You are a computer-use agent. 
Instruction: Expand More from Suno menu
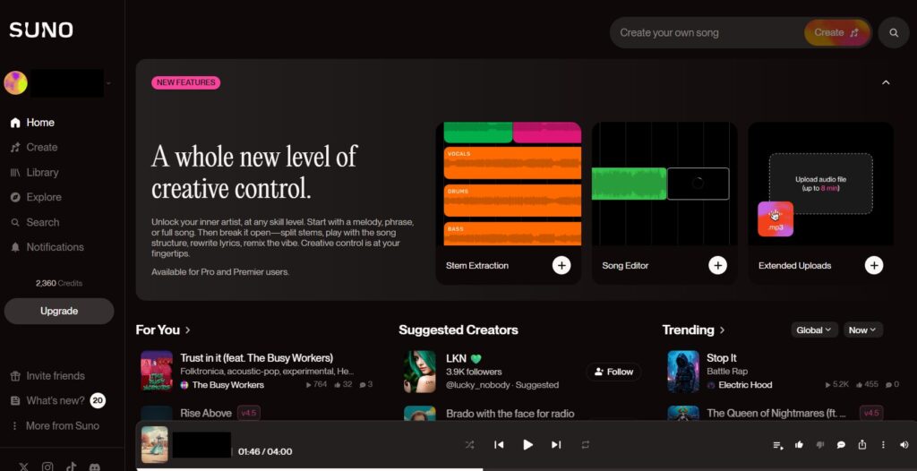55,426
